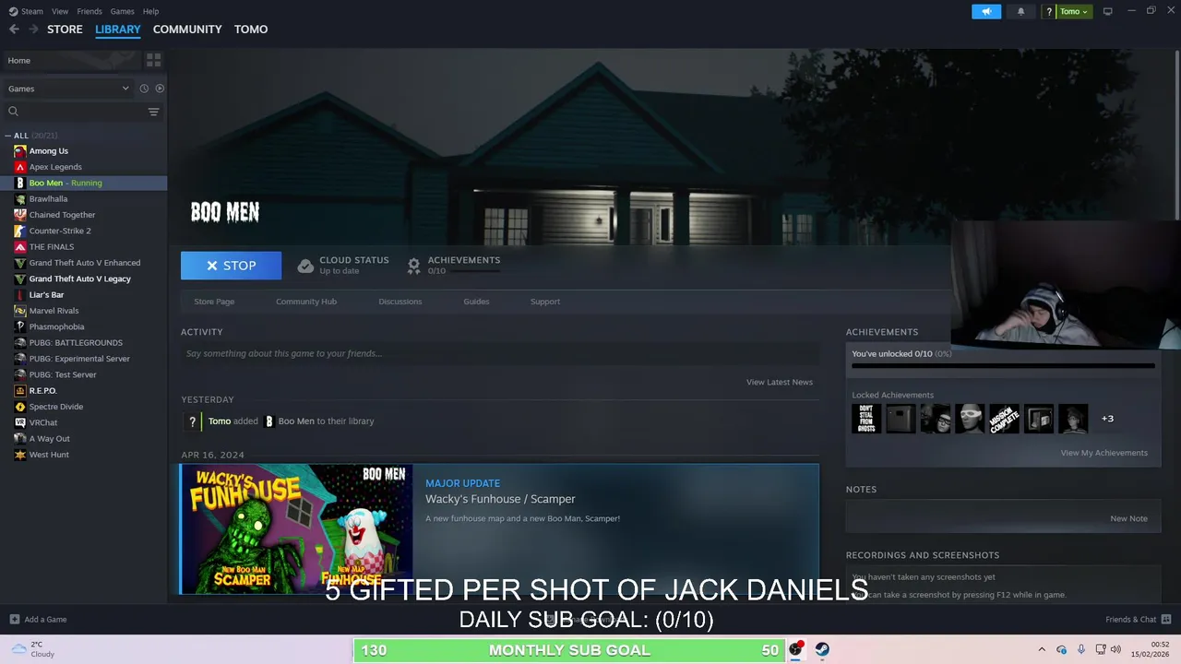Switch library to grid view icon
The height and width of the screenshot is (664, 1181).
point(153,60)
